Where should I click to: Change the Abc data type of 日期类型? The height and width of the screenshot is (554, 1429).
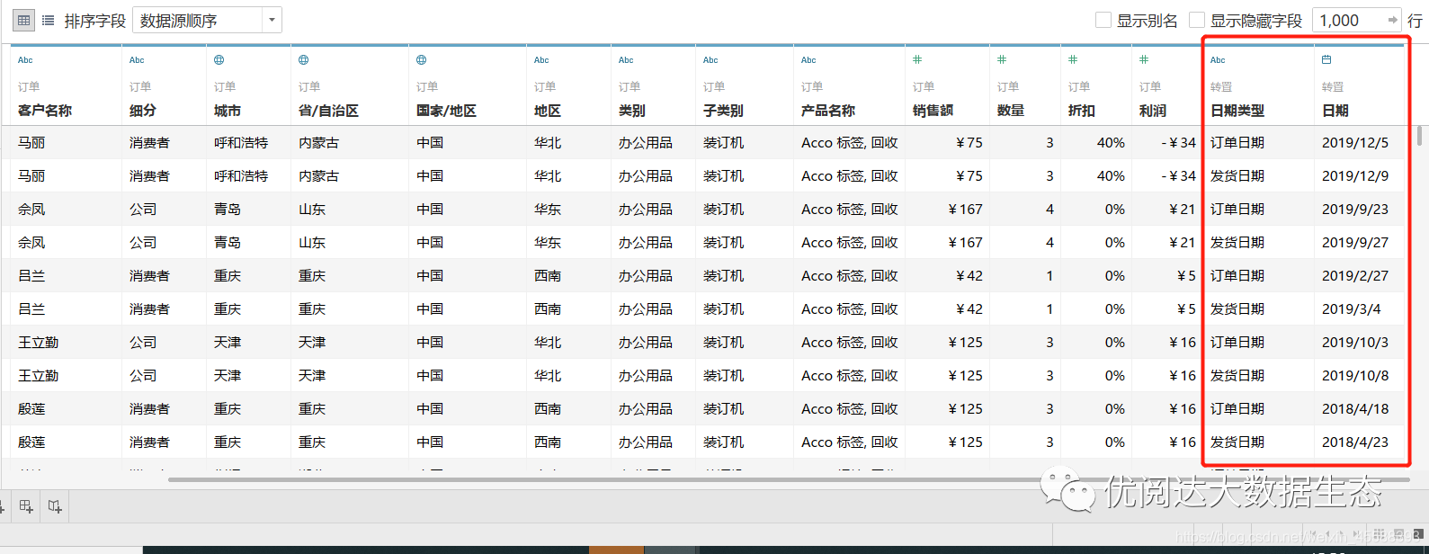pyautogui.click(x=1218, y=60)
